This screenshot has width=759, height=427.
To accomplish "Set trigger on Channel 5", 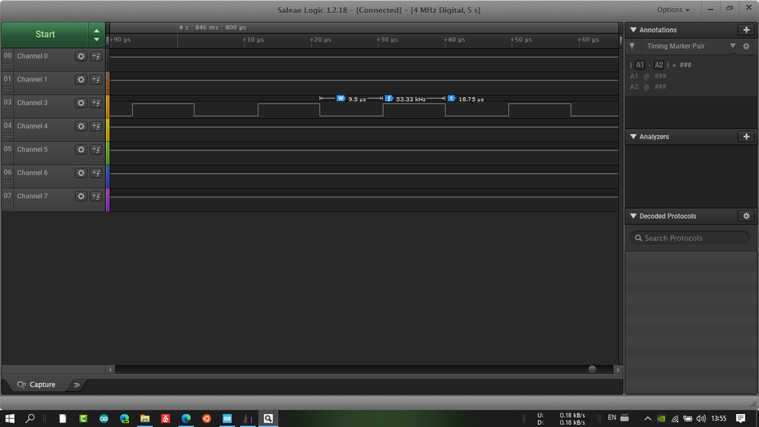I will click(96, 150).
